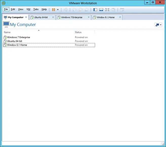Toggle the library sidebar view icon
The image size is (166, 147).
pos(95,10)
